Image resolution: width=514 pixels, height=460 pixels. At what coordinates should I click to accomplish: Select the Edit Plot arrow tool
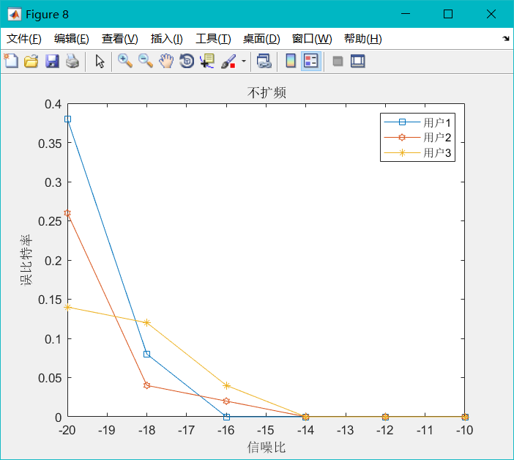[x=100, y=61]
